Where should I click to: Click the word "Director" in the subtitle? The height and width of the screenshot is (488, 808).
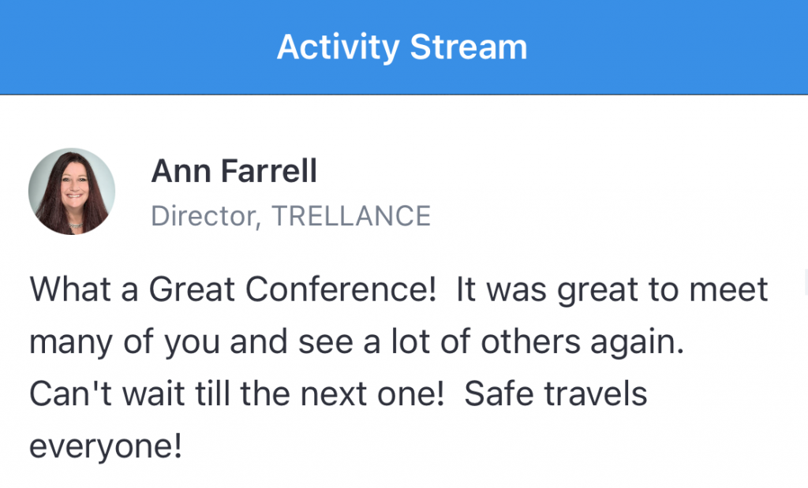click(x=203, y=216)
